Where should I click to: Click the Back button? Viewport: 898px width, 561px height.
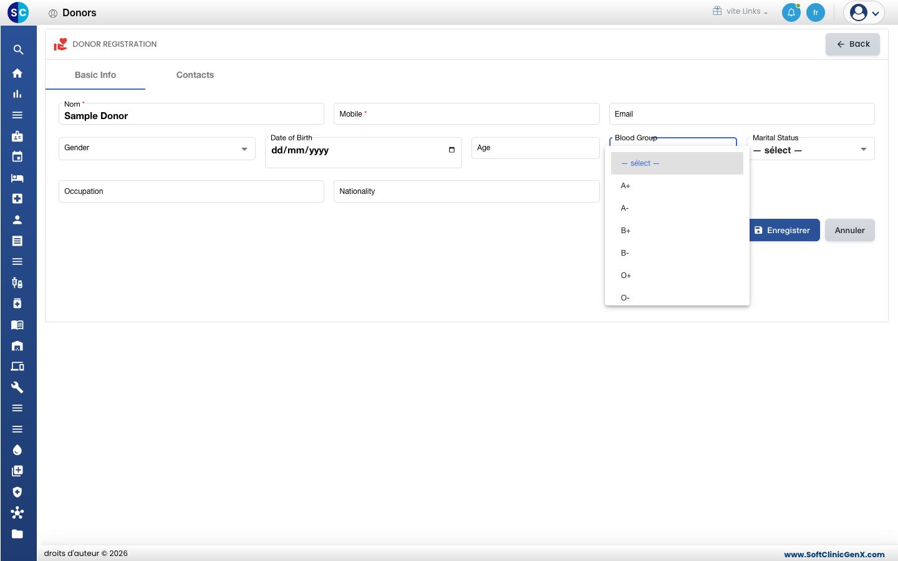852,44
